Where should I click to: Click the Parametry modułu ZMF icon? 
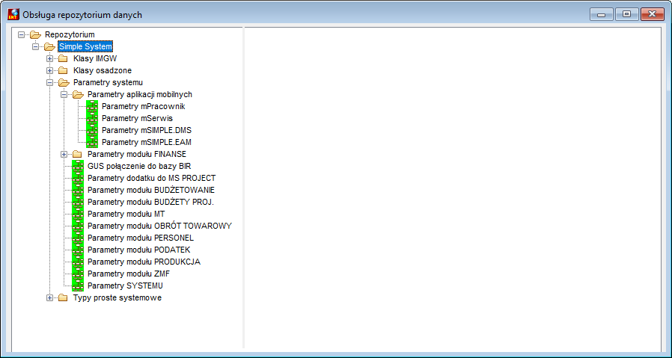78,274
